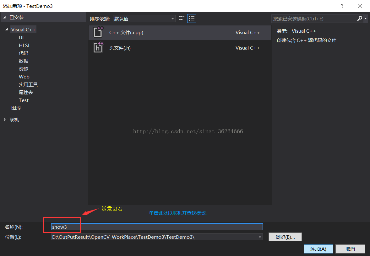The height and width of the screenshot is (256, 370).
Task: Select Web category in tree
Action: coord(24,77)
